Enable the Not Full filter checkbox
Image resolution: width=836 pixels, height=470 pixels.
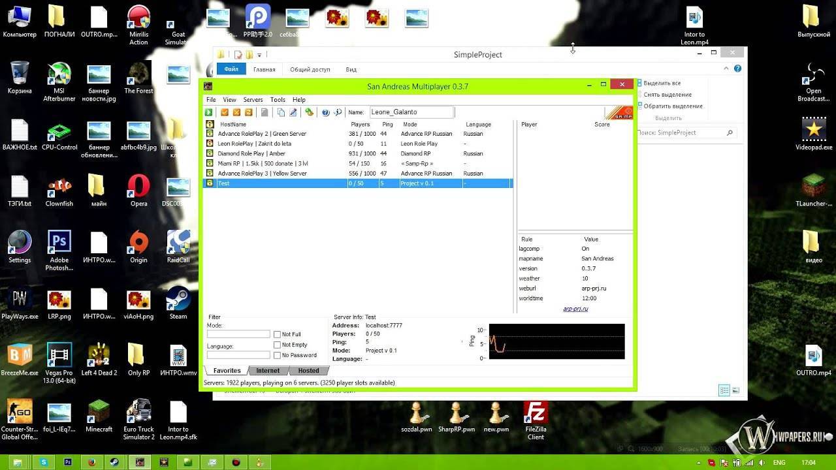[278, 334]
